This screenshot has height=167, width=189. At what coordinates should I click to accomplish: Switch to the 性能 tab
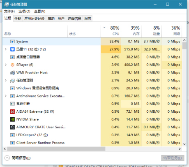point(18,19)
